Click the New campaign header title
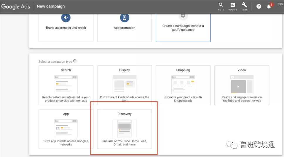 tap(51, 6)
